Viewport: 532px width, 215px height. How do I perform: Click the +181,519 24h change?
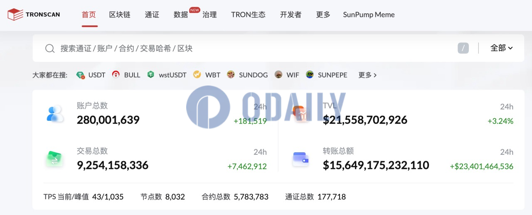(250, 121)
